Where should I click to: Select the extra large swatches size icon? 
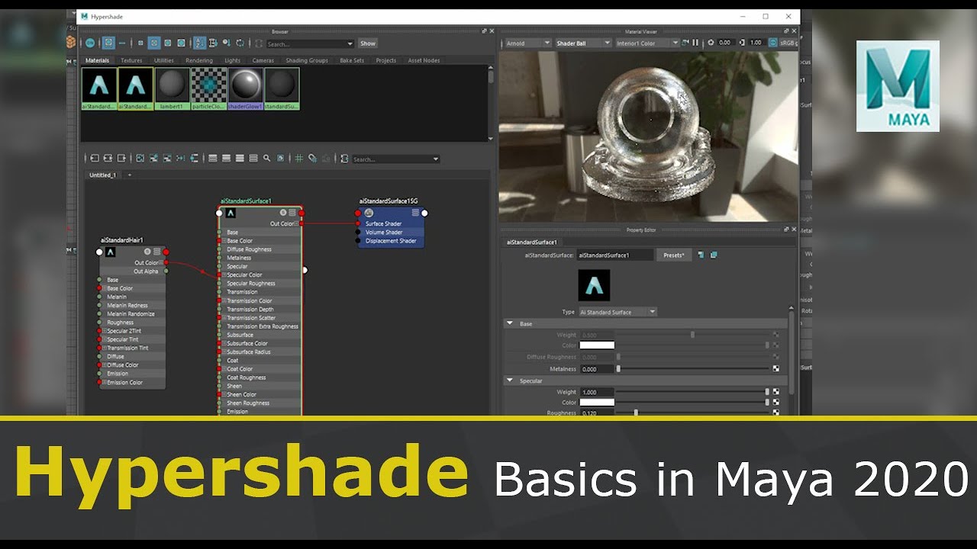181,43
